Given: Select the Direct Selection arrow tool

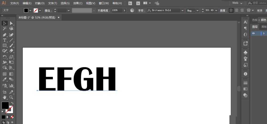Looking at the screenshot, I should (x=11, y=23).
